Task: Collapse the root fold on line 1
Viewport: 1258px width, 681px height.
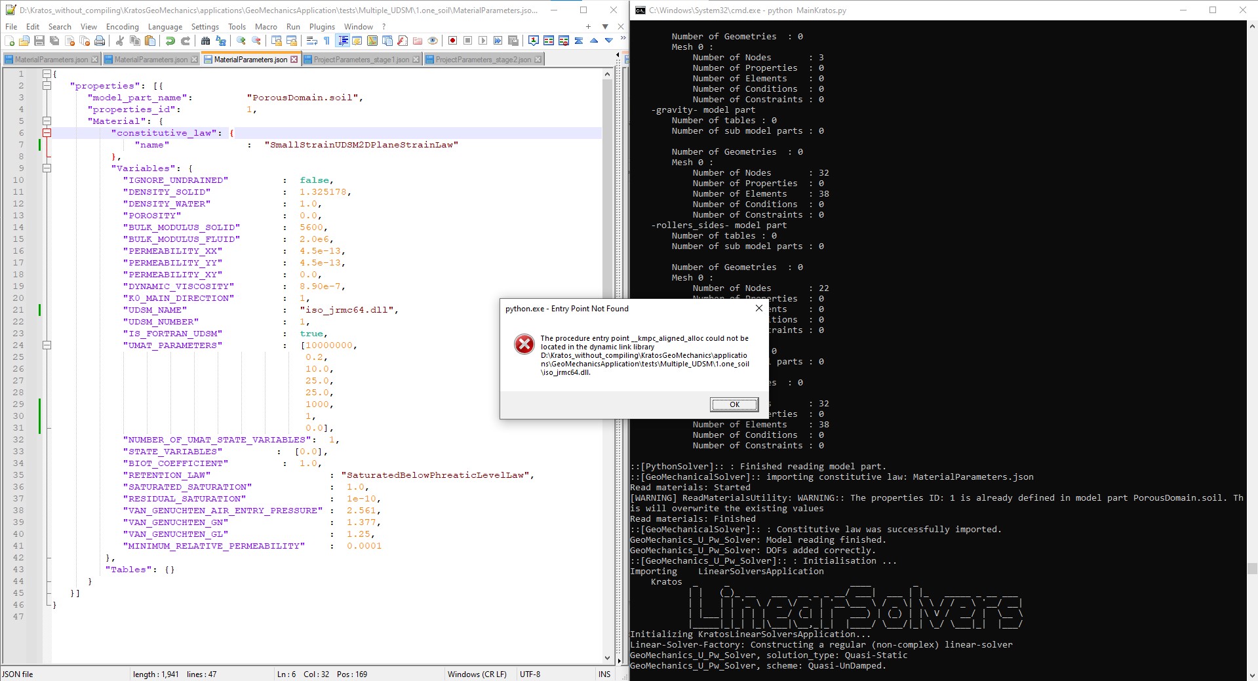Action: pos(47,73)
